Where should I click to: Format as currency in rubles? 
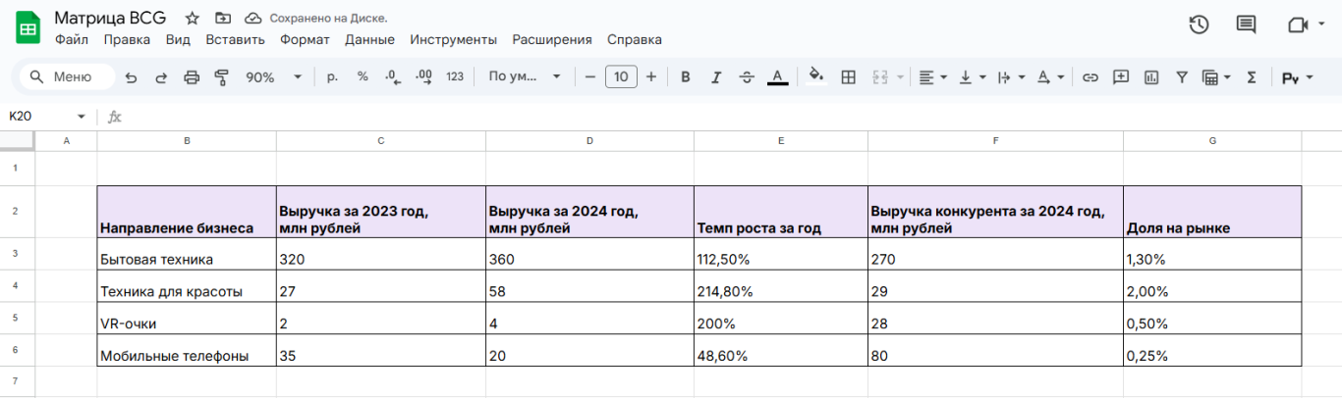[332, 76]
